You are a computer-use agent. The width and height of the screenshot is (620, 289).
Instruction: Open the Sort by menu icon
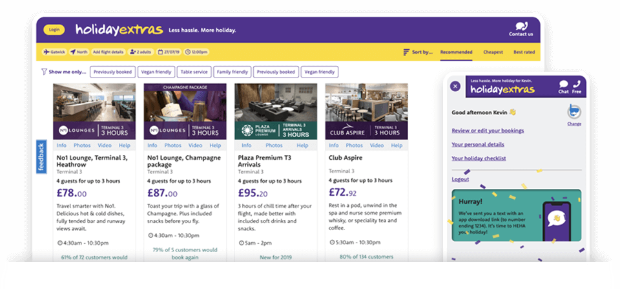[406, 52]
